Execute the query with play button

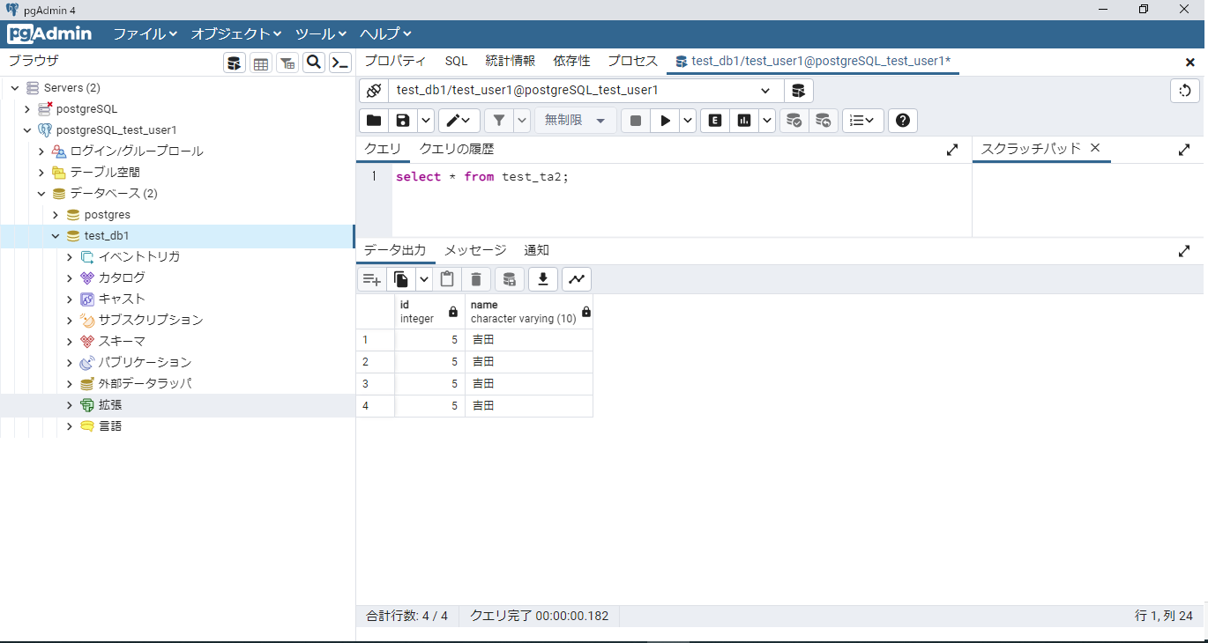click(x=666, y=121)
